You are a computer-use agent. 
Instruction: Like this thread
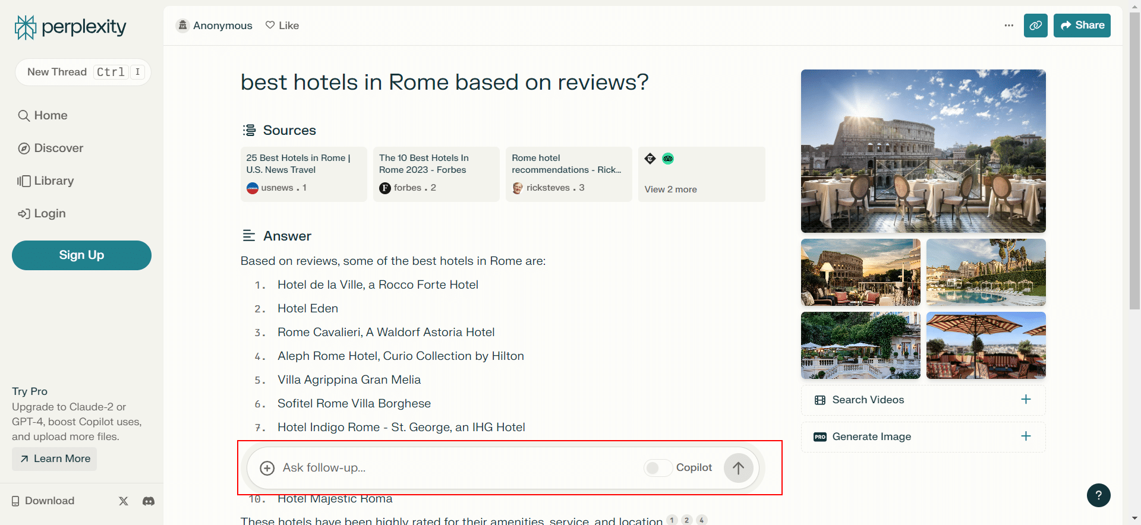point(282,26)
